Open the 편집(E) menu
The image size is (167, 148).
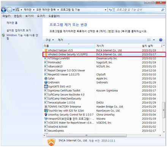coord(18,16)
